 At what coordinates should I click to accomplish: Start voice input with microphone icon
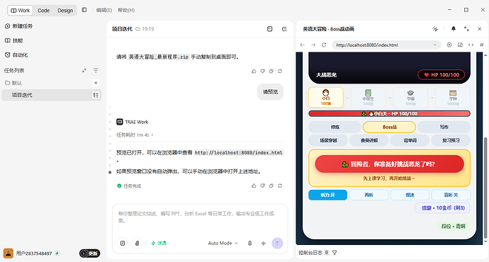point(249,244)
